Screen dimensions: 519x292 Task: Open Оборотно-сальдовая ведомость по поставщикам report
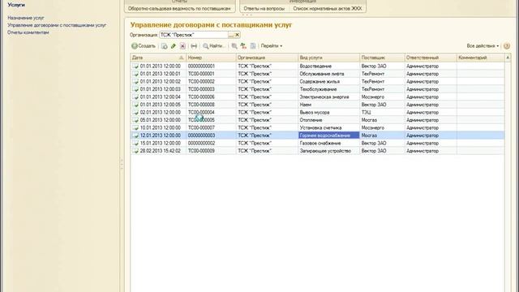coord(179,9)
